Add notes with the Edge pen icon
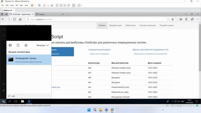This screenshot has width=201, height=113. [x=186, y=19]
